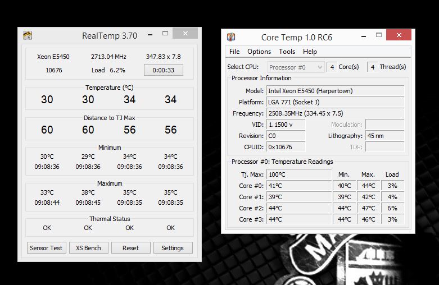Screen dimensions: 439x285
Task: Click the Load 6.2% value in RealTemp
Action: (x=108, y=70)
